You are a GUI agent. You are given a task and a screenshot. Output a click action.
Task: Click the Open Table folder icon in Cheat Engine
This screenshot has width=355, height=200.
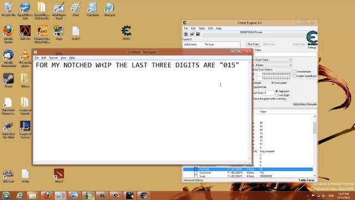tap(192, 34)
